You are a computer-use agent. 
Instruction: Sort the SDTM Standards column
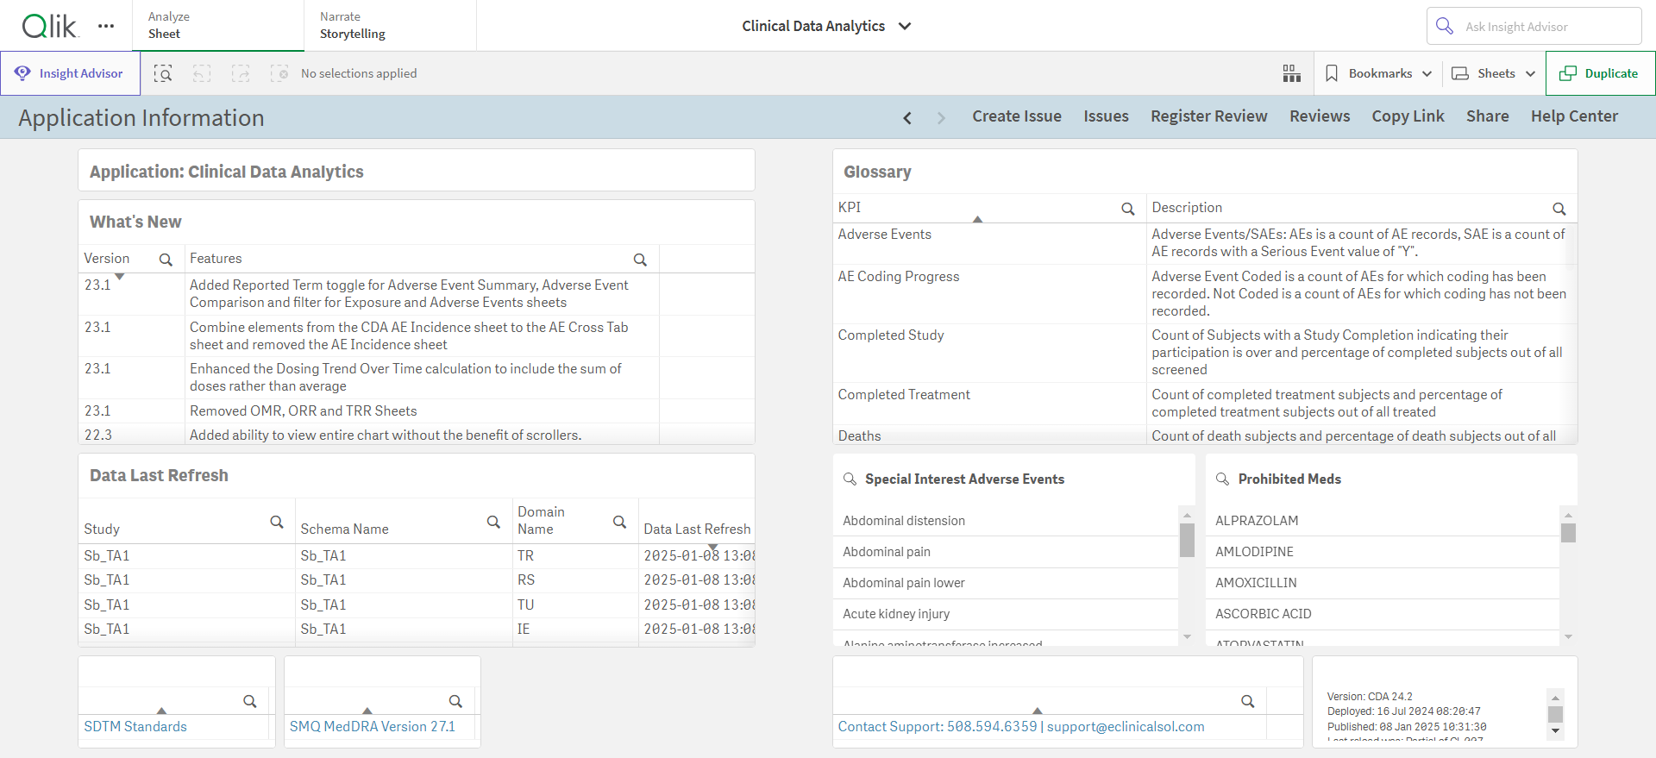pyautogui.click(x=161, y=711)
